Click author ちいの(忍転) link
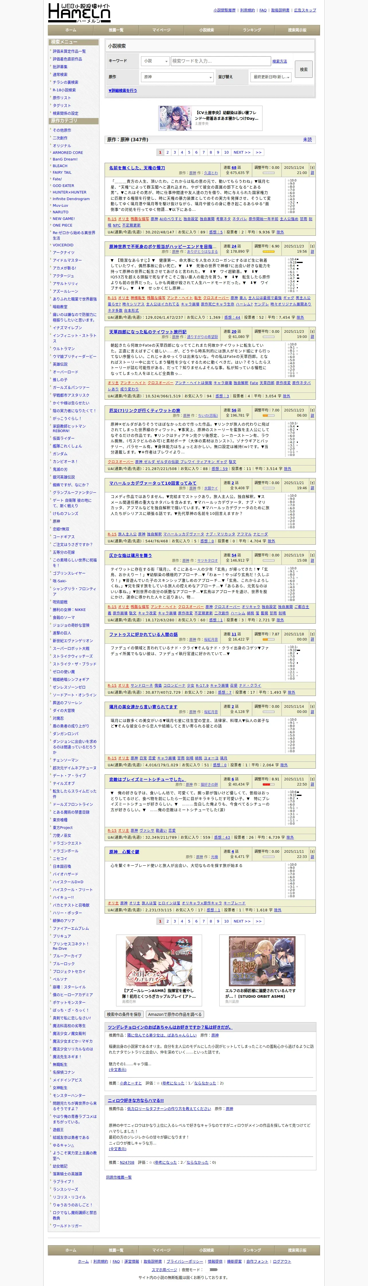This screenshot has height=1286, width=368. [208, 415]
